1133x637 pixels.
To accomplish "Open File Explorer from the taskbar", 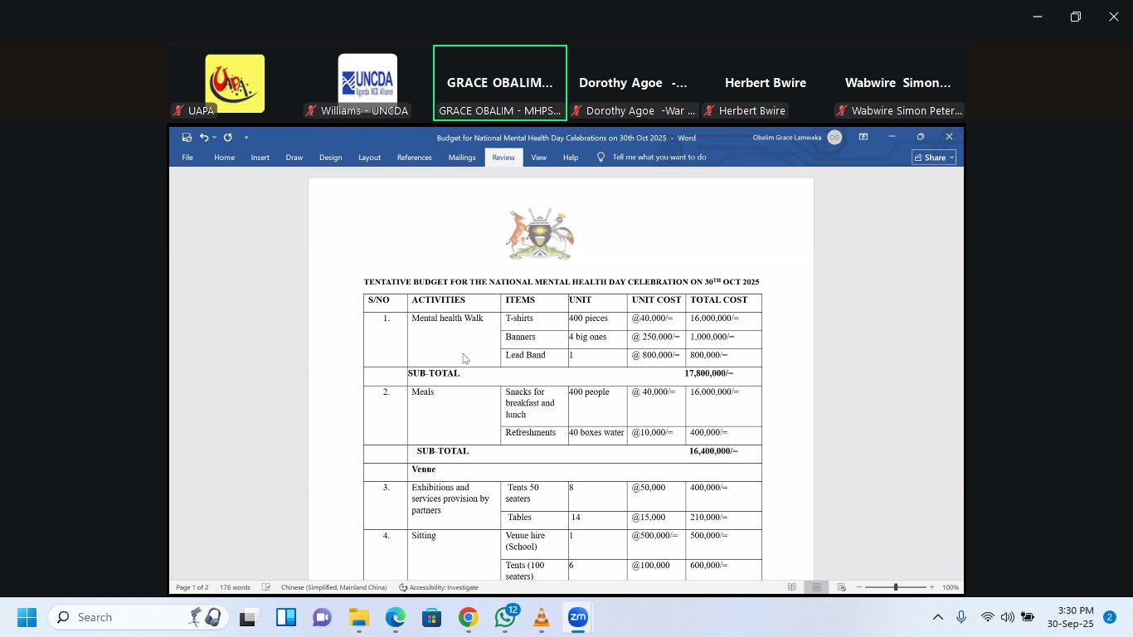I will pos(358,617).
